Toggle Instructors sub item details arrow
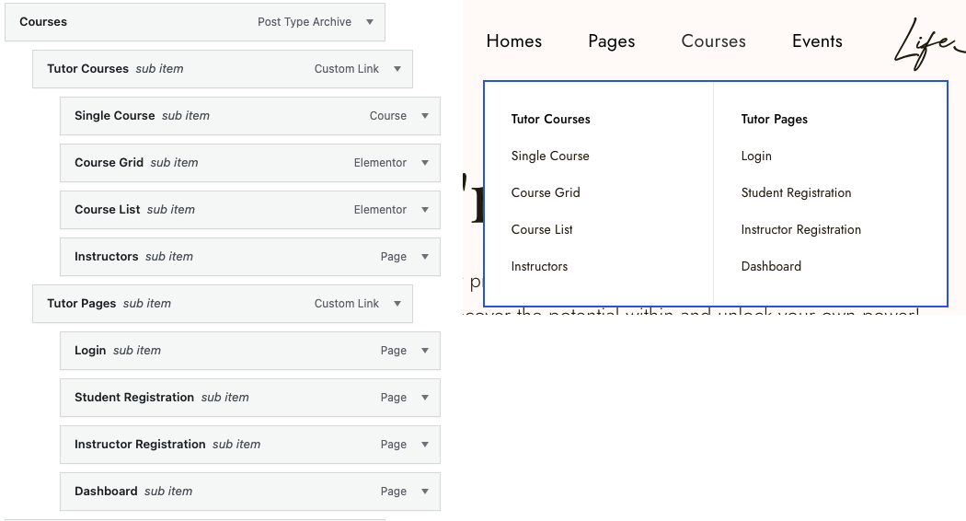 pyautogui.click(x=425, y=257)
